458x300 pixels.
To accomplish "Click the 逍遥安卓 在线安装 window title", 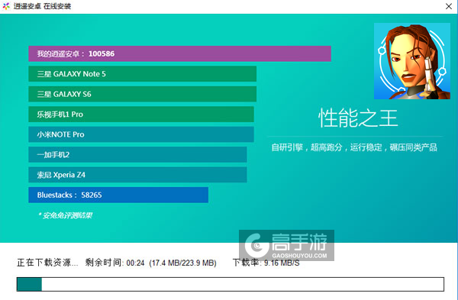I will [x=42, y=6].
